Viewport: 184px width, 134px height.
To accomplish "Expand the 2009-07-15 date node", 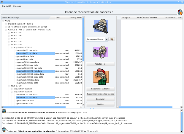I will click(x=9, y=32).
